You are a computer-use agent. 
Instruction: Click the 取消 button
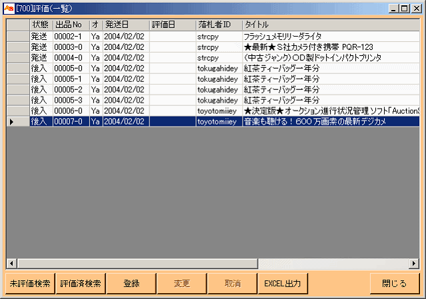pos(233,284)
